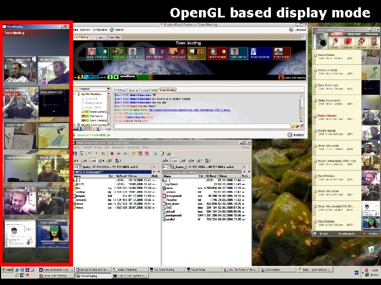Click the Viktor Michalcin participant card in Koala
This screenshot has width=381, height=285.
[217, 53]
